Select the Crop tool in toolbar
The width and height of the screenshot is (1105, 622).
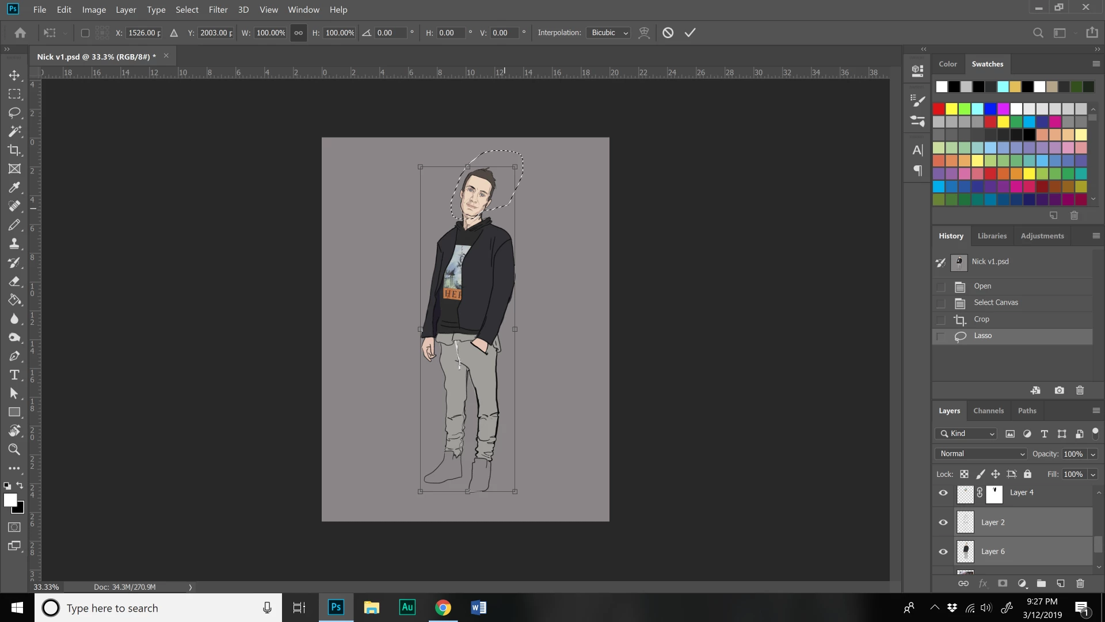click(14, 150)
